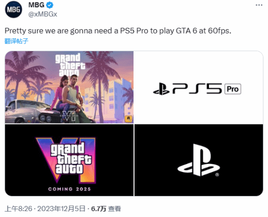
Task: Click the tweet text about GTA 6
Action: [118, 31]
